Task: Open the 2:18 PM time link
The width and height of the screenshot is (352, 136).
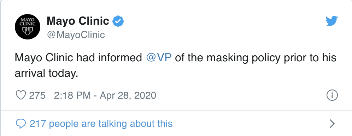Action: (x=72, y=95)
